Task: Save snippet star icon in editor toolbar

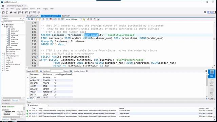Action: (x=84, y=19)
